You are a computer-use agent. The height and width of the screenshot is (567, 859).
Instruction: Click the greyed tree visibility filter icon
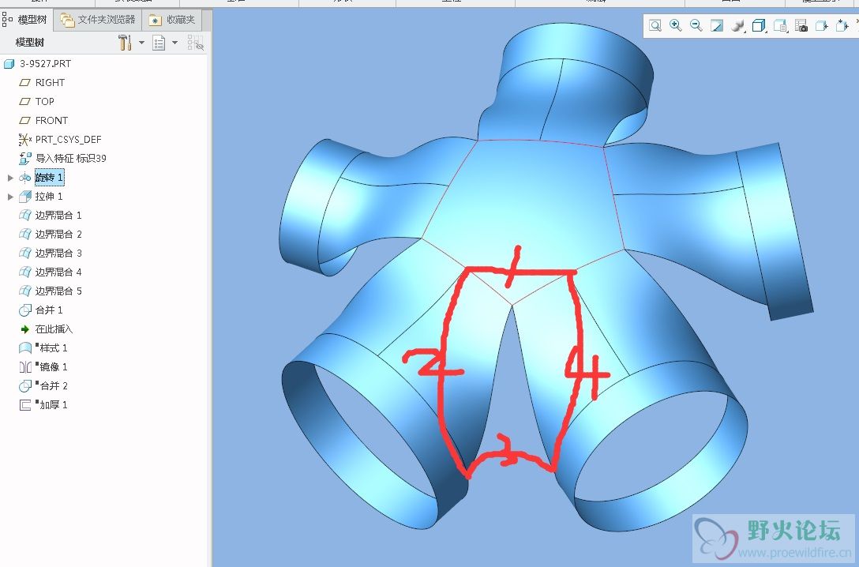(x=195, y=42)
